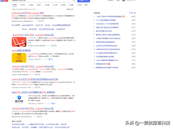This screenshot has height=129, width=174.
Task: Switch to the 资讯 tab
Action: tap(22, 5)
